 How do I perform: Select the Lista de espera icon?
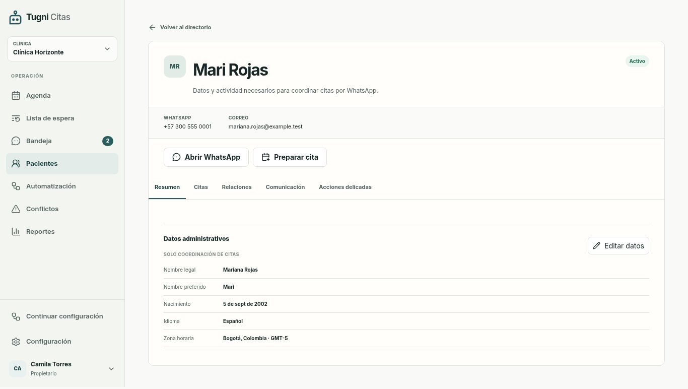[16, 118]
